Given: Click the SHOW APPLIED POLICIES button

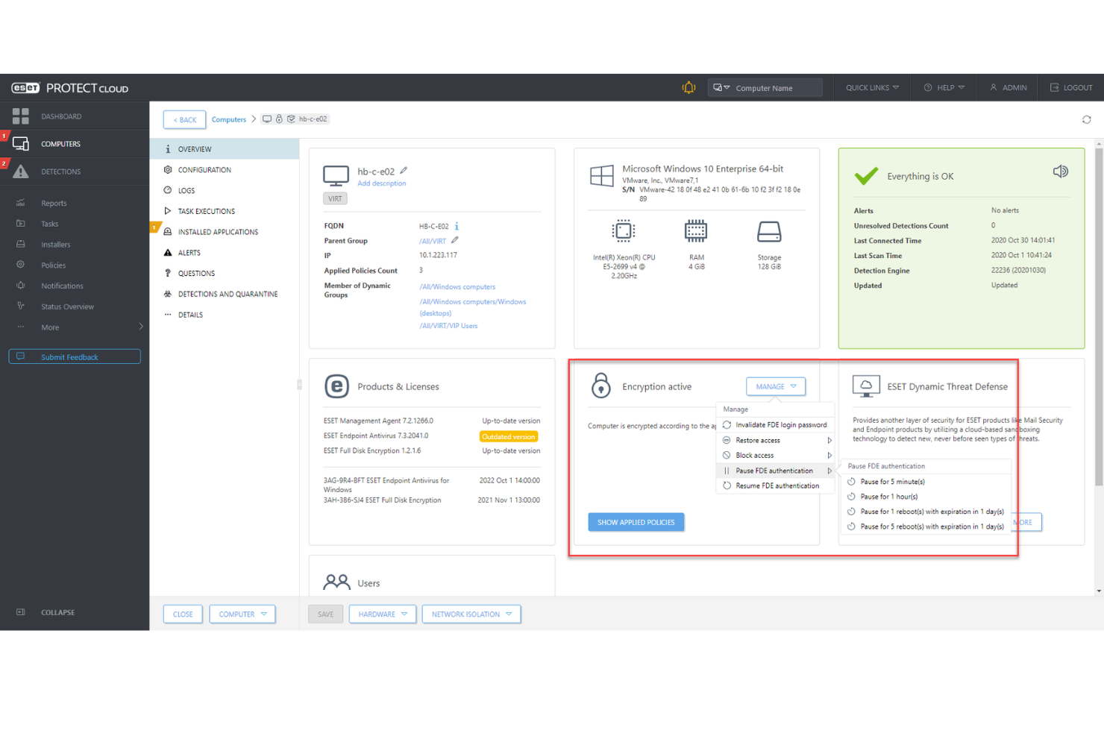Looking at the screenshot, I should click(x=636, y=522).
